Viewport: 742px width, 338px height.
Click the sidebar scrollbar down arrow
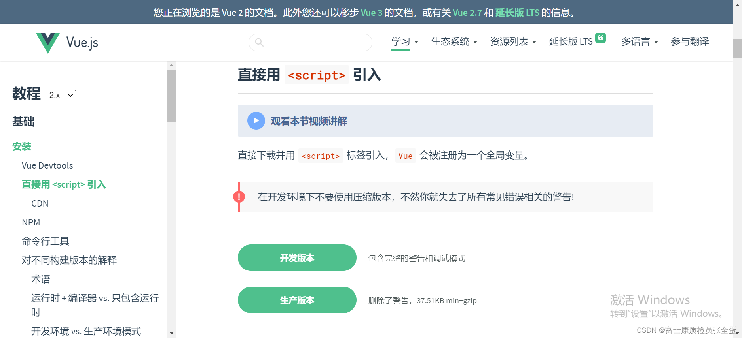pyautogui.click(x=171, y=333)
